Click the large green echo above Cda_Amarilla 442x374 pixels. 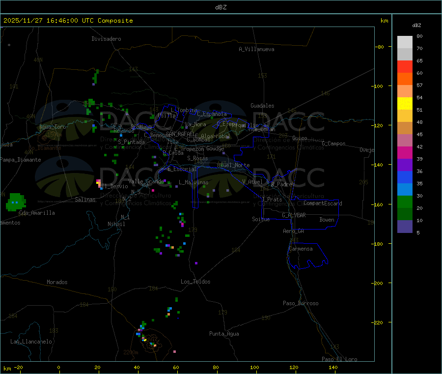coord(16,202)
